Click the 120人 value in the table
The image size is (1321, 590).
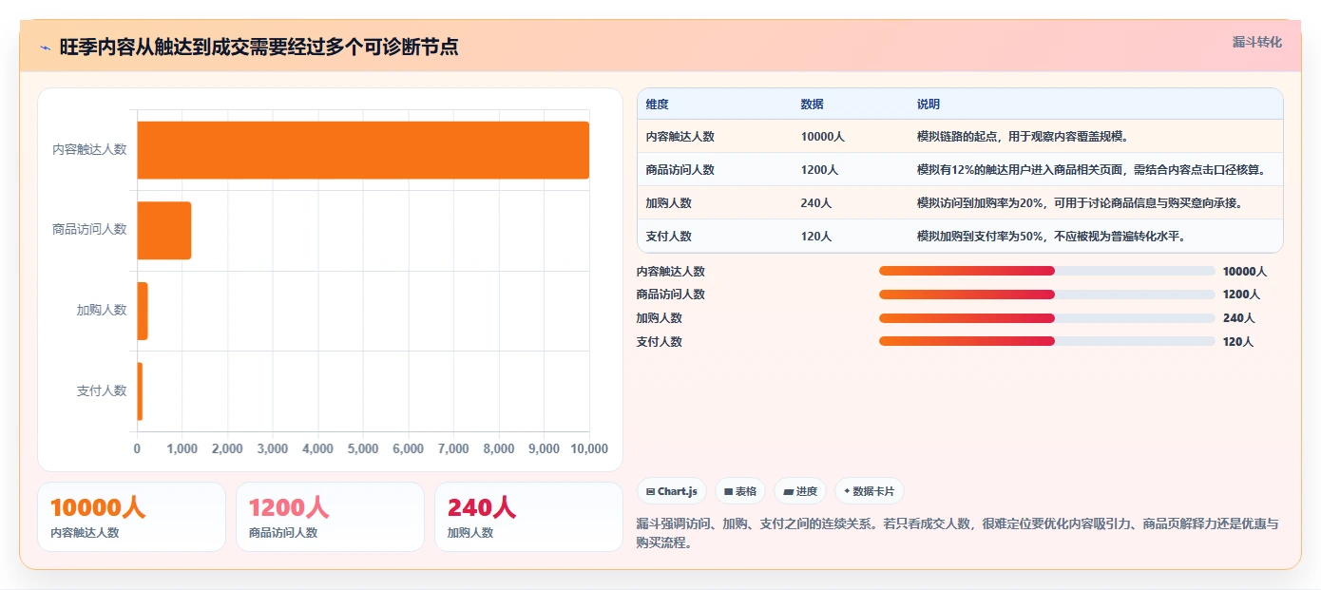pos(816,236)
